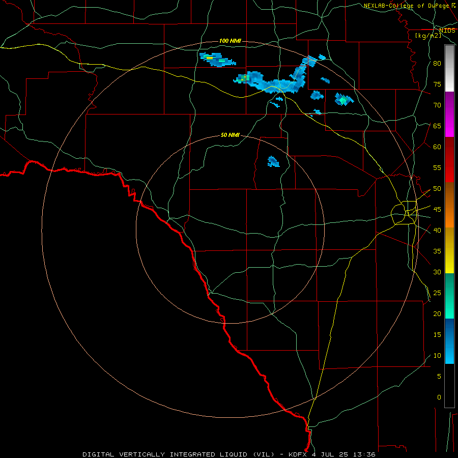The height and width of the screenshot is (458, 458).
Task: Select the "NIDS" label above the scale
Action: 447,31
